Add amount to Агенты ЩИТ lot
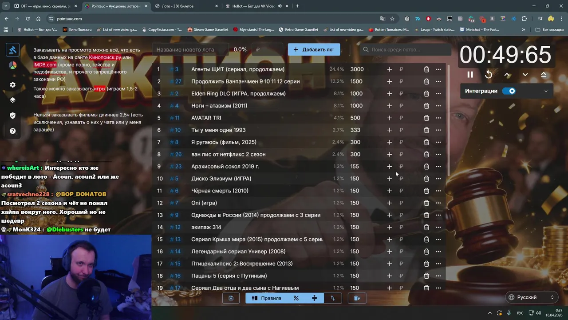The width and height of the screenshot is (568, 320). point(389,69)
